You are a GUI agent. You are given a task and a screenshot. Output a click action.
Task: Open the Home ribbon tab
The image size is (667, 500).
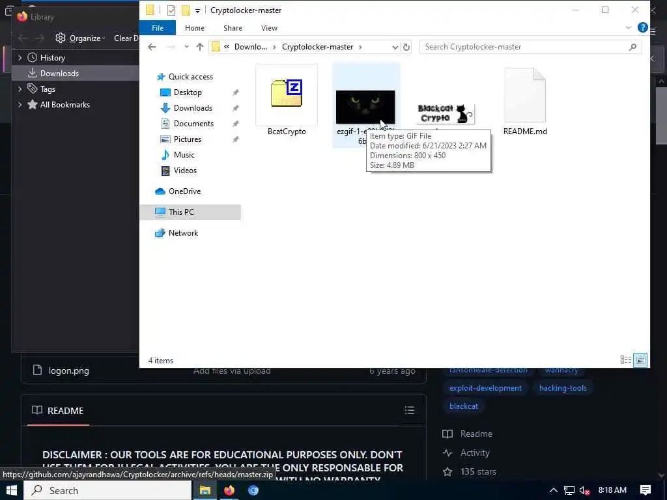tap(194, 27)
